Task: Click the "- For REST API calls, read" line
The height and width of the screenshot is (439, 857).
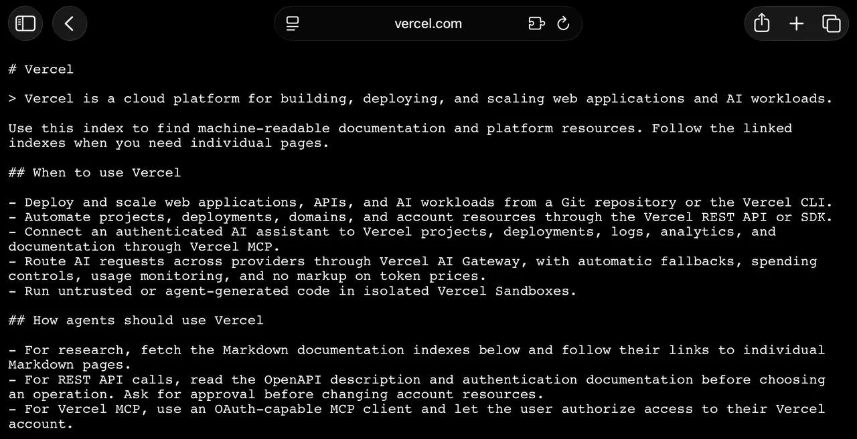Action: [416, 380]
